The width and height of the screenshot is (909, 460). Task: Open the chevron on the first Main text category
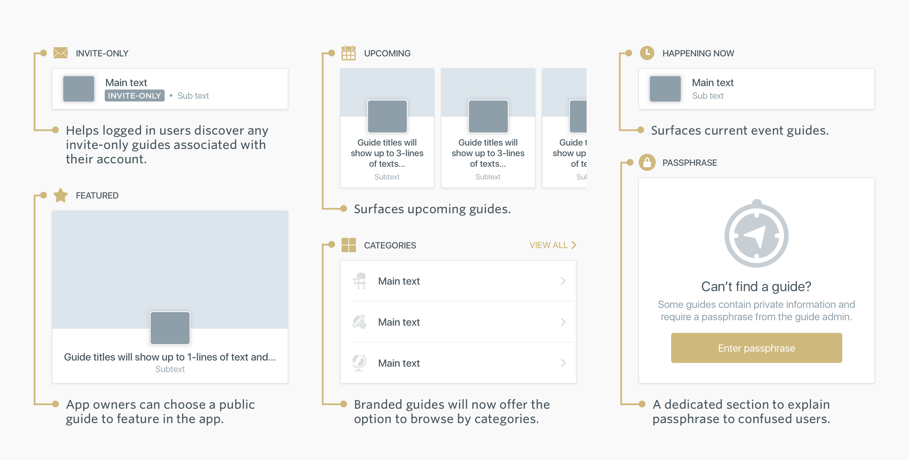[x=564, y=281]
